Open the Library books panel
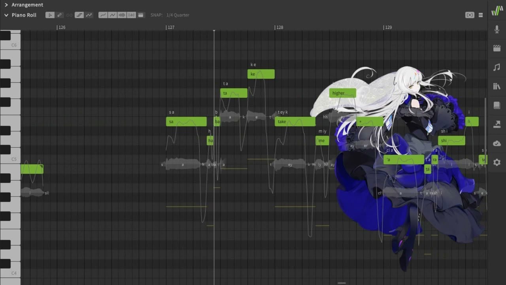The height and width of the screenshot is (285, 506). [497, 86]
